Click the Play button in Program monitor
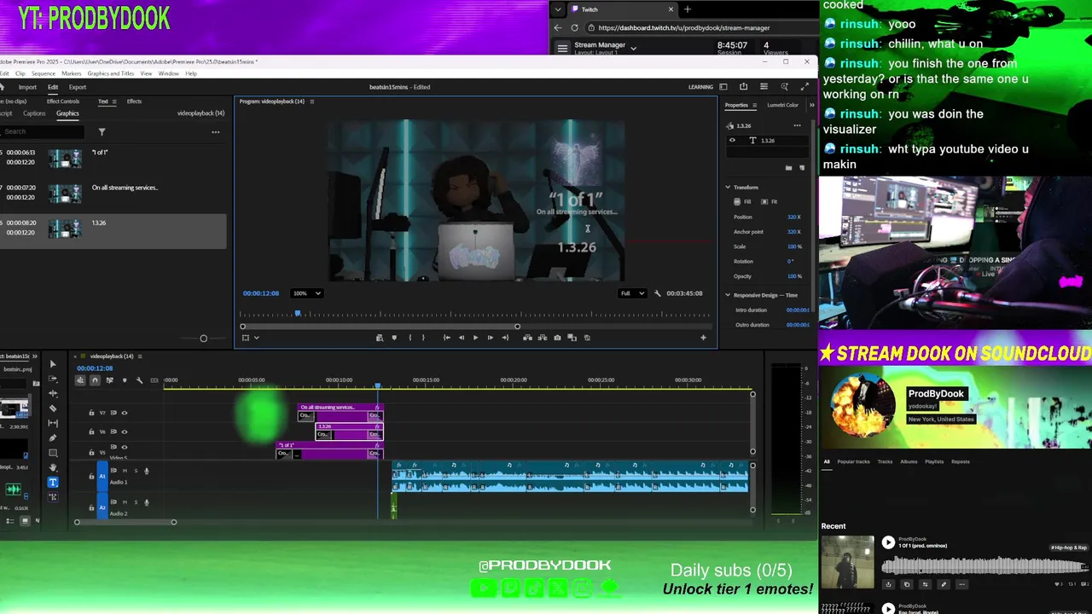 (475, 338)
